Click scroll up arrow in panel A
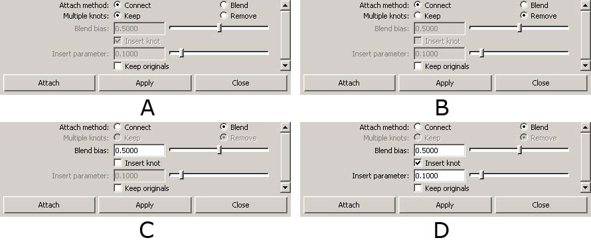 tap(286, 5)
